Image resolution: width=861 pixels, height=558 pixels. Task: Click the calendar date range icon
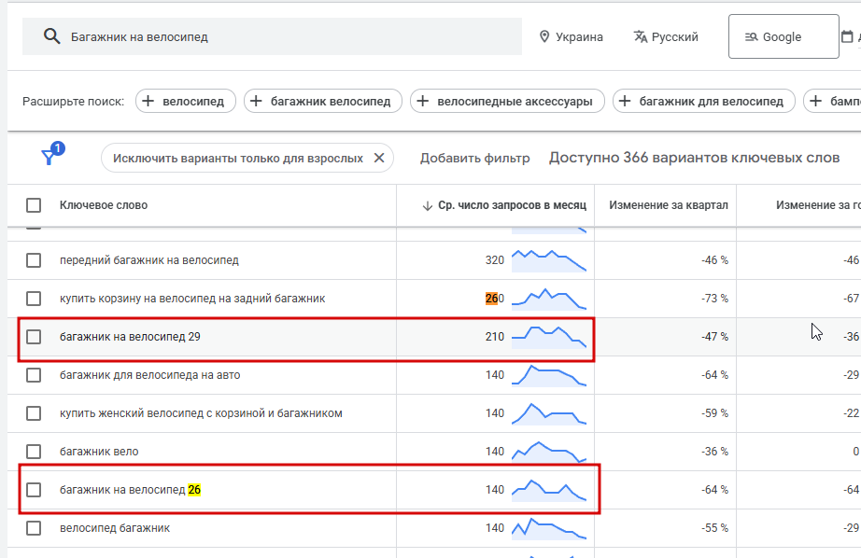847,37
